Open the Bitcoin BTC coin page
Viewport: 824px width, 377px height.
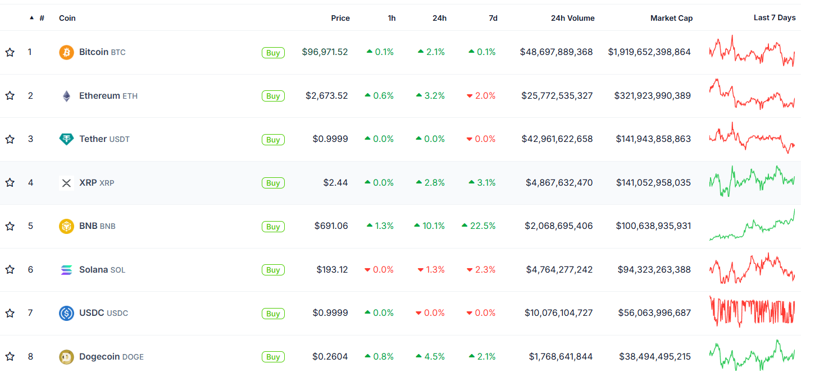tap(102, 52)
